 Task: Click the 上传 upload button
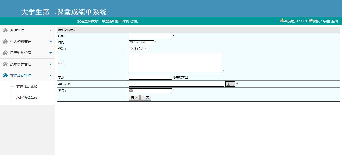(x=230, y=84)
